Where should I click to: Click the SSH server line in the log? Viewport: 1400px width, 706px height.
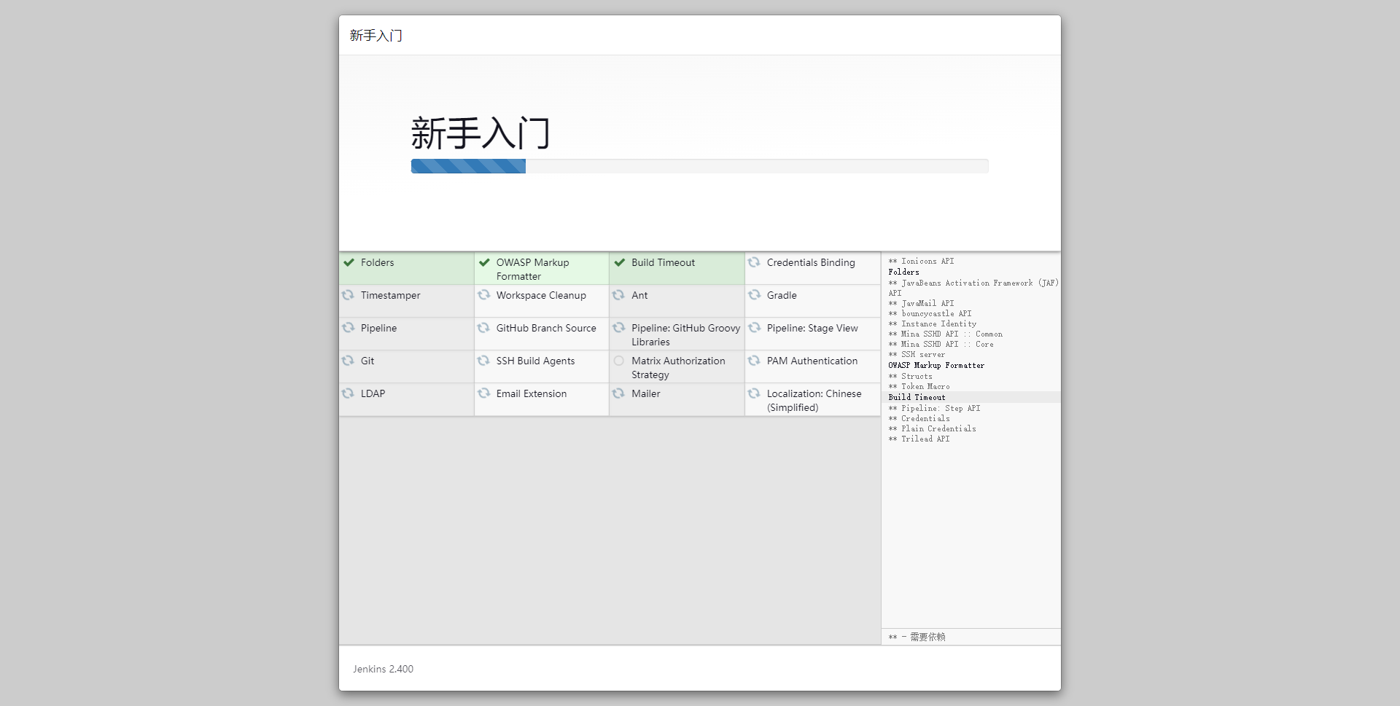point(917,354)
